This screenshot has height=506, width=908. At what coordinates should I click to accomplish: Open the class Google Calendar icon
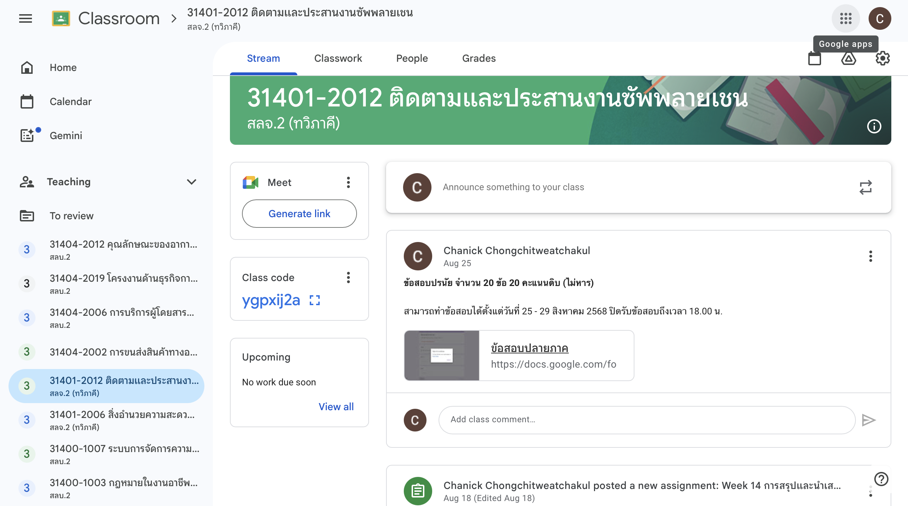click(x=814, y=58)
